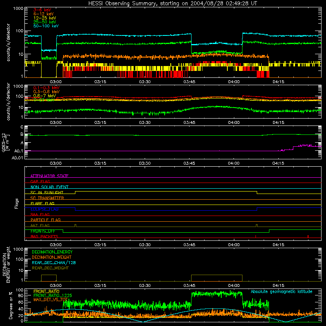This screenshot has width=326, height=326.
Task: Select the 25-50 keV legend label
Action: coord(45,22)
